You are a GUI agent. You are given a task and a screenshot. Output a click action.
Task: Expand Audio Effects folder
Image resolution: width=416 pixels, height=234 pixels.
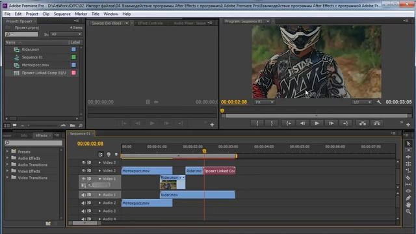(x=7, y=158)
